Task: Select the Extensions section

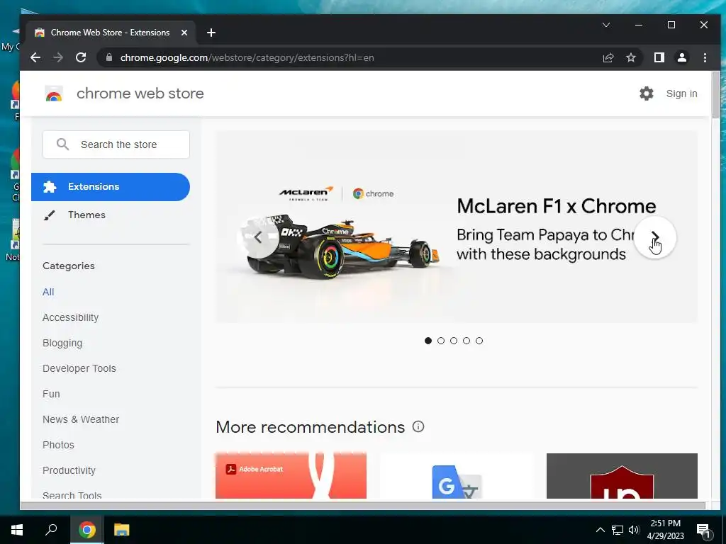Action: pyautogui.click(x=111, y=187)
